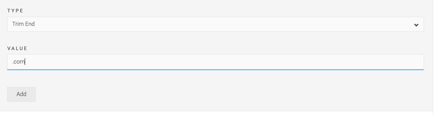Image resolution: width=435 pixels, height=115 pixels.
Task: Click the TYPE field label
Action: [15, 11]
